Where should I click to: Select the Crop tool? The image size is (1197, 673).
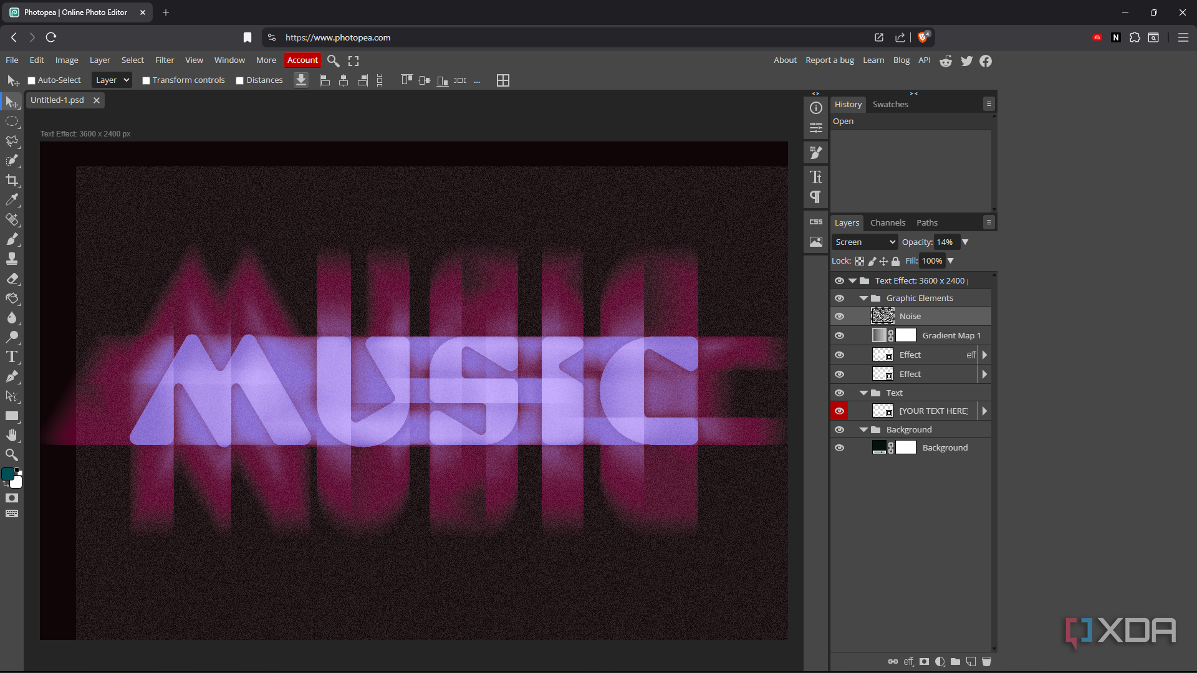click(12, 181)
